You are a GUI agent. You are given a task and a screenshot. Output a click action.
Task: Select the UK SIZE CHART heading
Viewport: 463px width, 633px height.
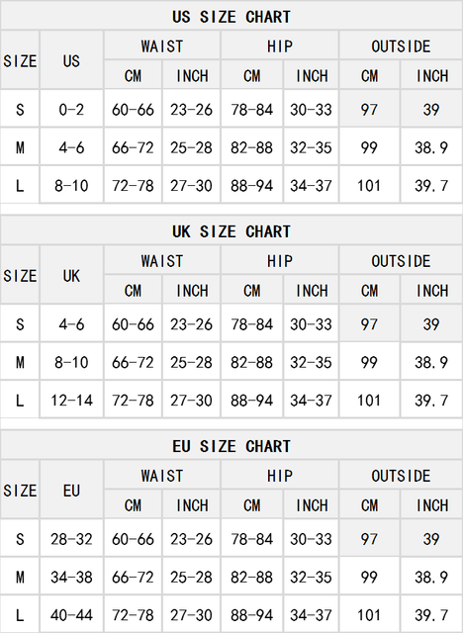coord(231,231)
